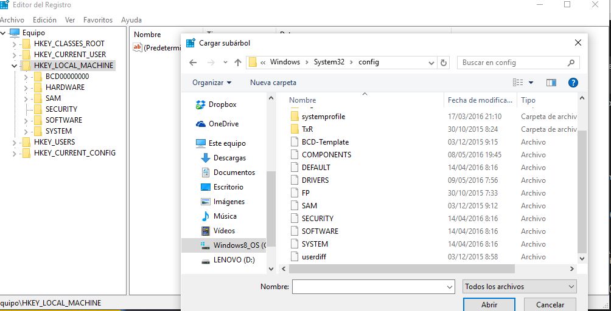Open the Edición menu
The image size is (611, 311).
tap(44, 20)
